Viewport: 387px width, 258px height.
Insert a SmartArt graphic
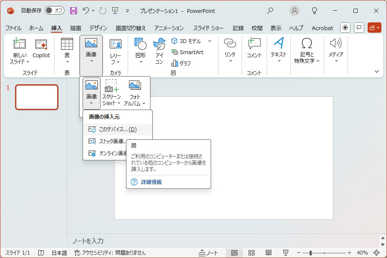click(x=187, y=52)
